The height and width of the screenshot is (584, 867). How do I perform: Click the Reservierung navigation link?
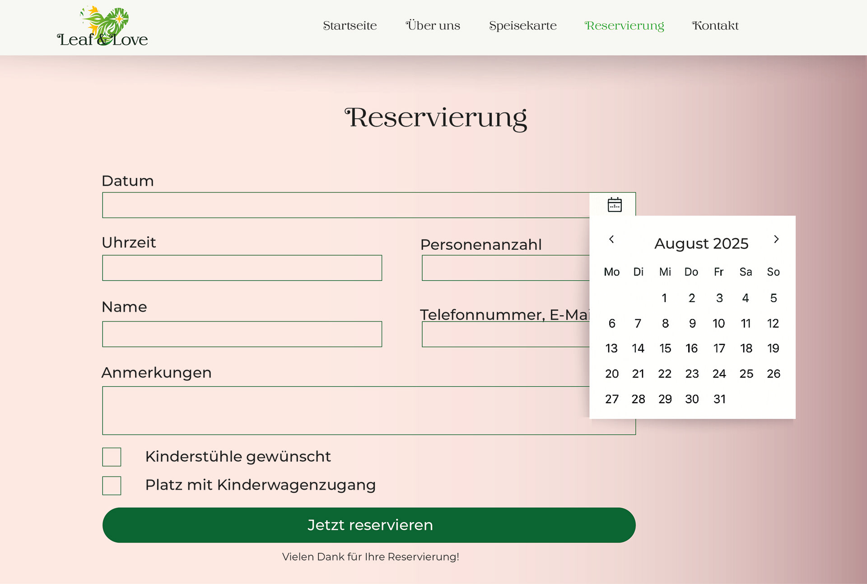pyautogui.click(x=624, y=26)
